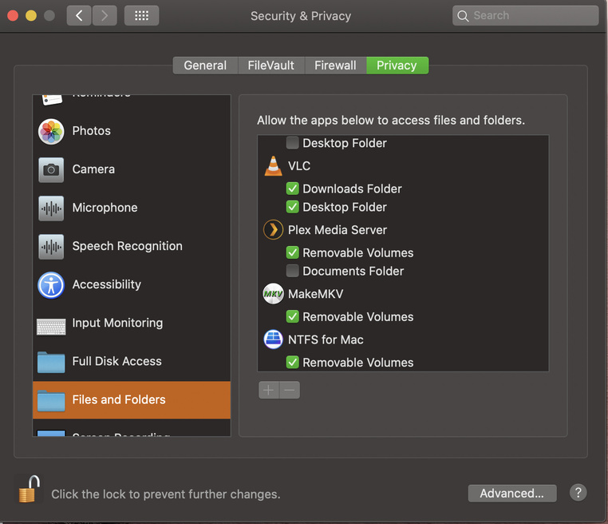608x524 pixels.
Task: Choose the Microphone category icon
Action: (x=51, y=208)
